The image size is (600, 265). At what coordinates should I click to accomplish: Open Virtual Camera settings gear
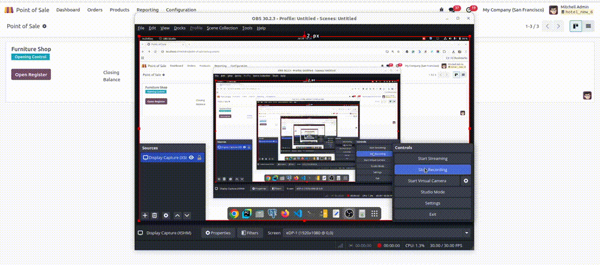(466, 181)
